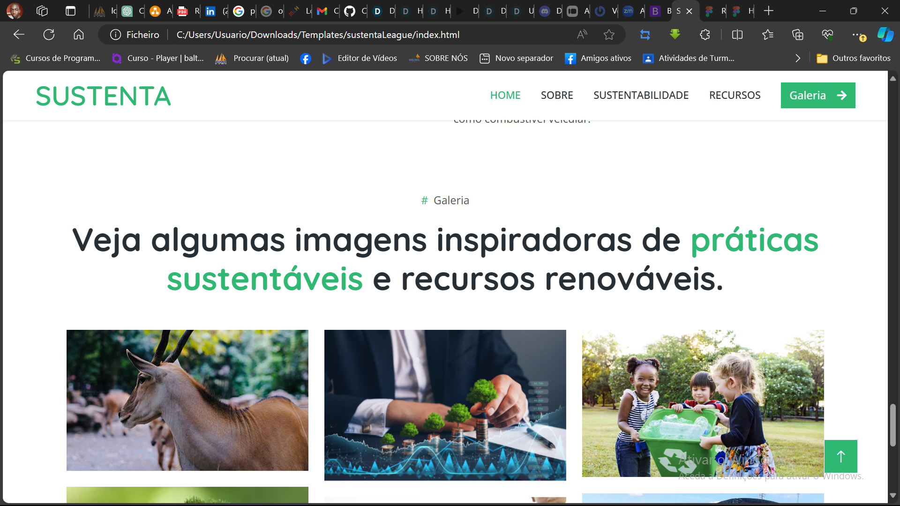Click the page address bar URL
900x506 pixels.
[x=318, y=35]
